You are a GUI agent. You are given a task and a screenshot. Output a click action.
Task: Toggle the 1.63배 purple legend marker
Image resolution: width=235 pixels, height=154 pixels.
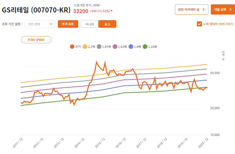click(x=115, y=47)
